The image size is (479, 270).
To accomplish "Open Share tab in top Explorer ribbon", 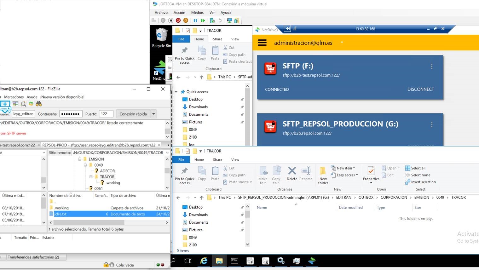I will tap(217, 39).
